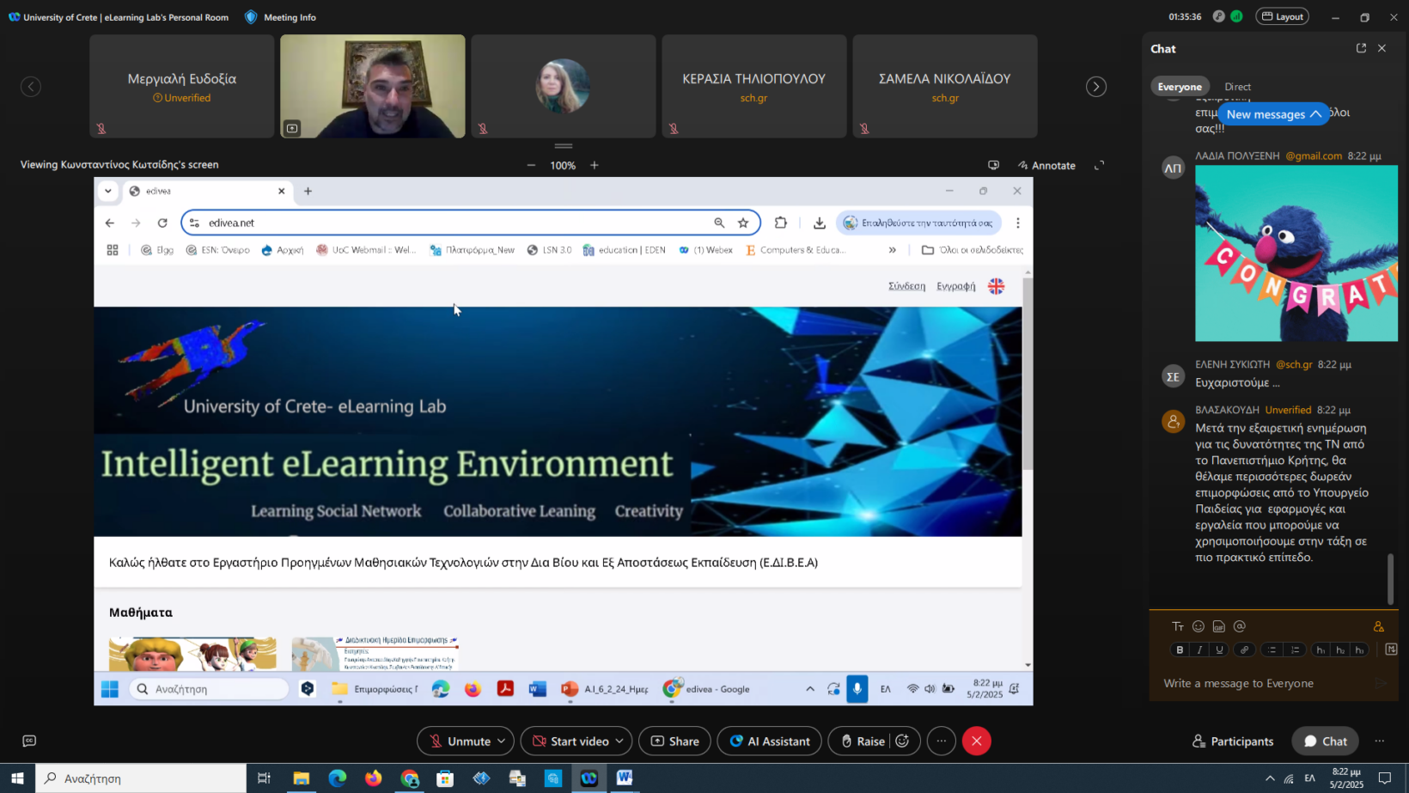Open the reactions emoji menu
Viewport: 1409px width, 793px height.
[903, 741]
